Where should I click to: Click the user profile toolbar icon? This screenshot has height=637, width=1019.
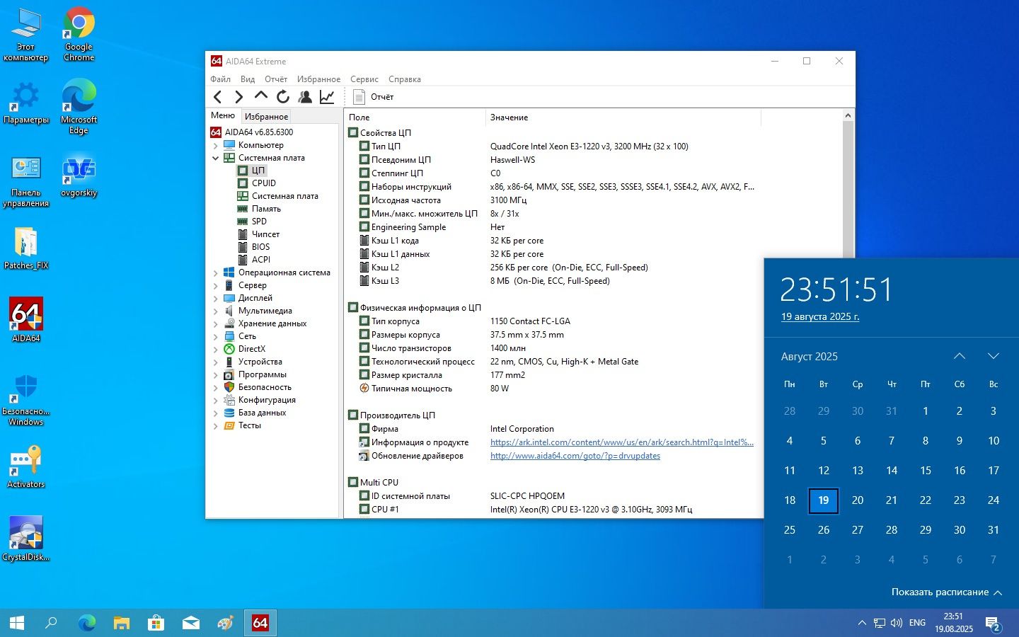tap(305, 97)
